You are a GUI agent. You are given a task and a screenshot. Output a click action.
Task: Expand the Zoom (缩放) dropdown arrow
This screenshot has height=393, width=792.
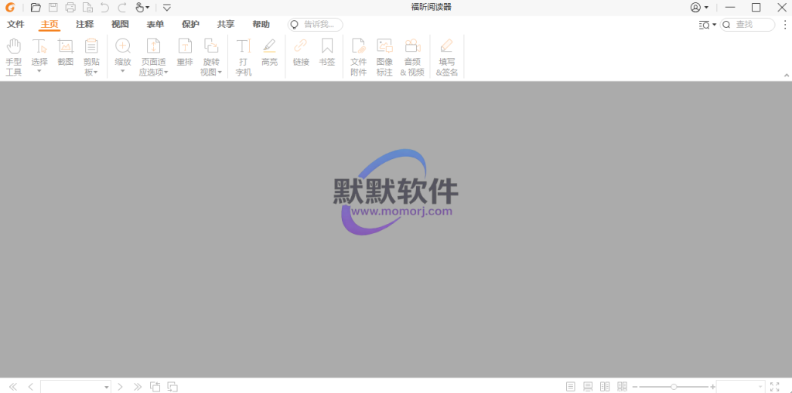click(122, 72)
